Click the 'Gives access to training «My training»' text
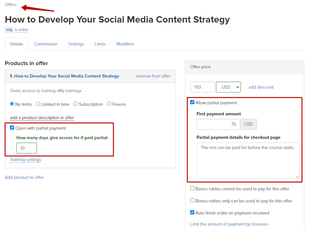The height and width of the screenshot is (230, 309). coord(46,91)
